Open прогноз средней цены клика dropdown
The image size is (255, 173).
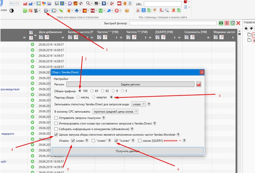115,111
